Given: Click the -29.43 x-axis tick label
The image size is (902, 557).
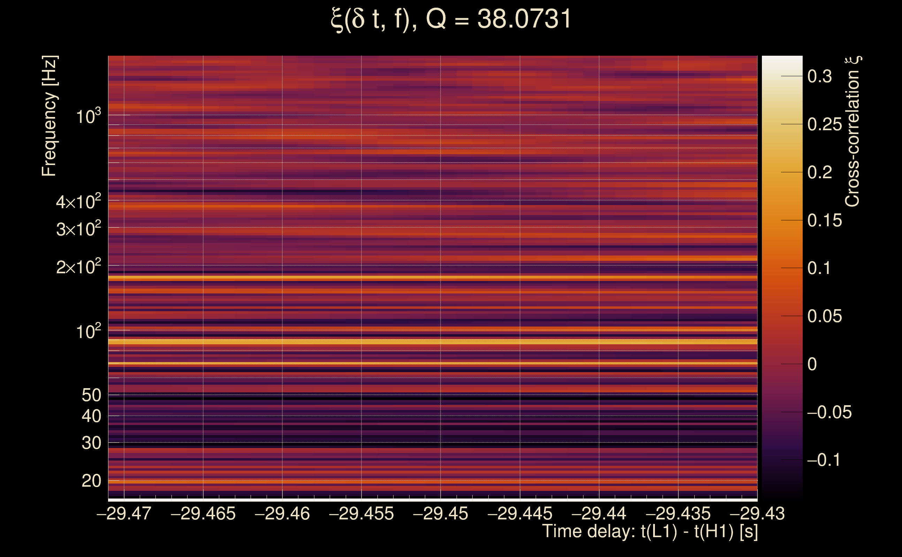Looking at the screenshot, I should click(757, 513).
